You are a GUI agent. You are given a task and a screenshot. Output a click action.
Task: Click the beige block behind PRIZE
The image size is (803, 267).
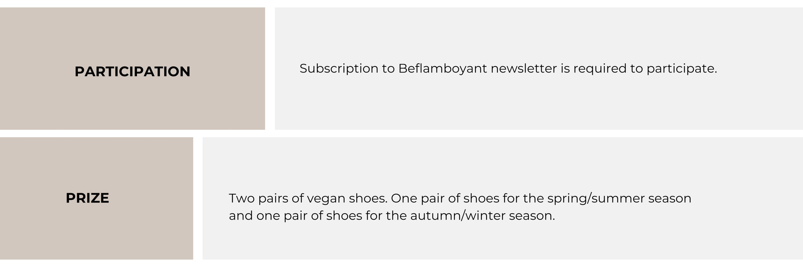[x=96, y=198]
